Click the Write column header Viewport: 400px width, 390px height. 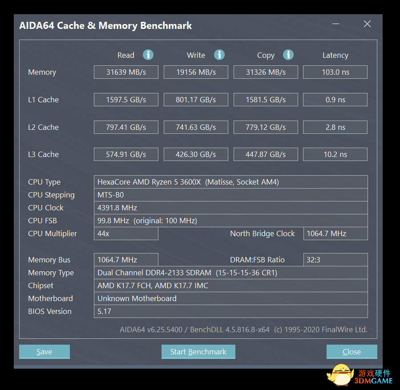click(x=196, y=55)
